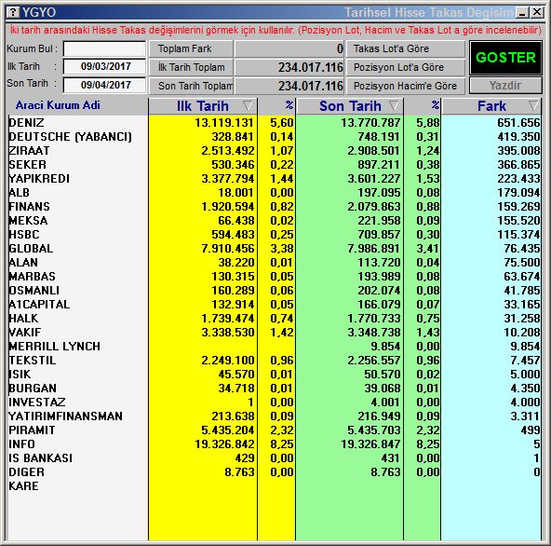Sort by Son Tarih column arrow
Screen dimensions: 551x546
point(395,105)
